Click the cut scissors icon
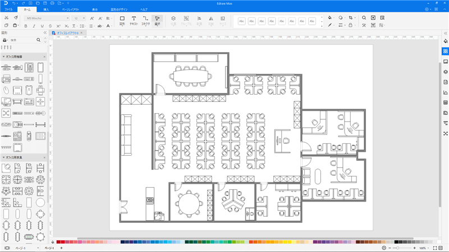449x252 pixels. tap(6, 18)
